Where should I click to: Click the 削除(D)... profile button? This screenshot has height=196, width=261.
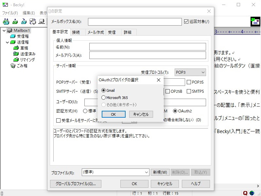pos(180,172)
